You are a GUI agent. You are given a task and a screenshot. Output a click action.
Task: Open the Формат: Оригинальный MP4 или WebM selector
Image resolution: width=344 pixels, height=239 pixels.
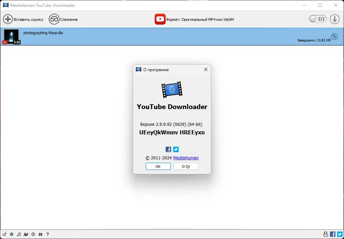(200, 19)
